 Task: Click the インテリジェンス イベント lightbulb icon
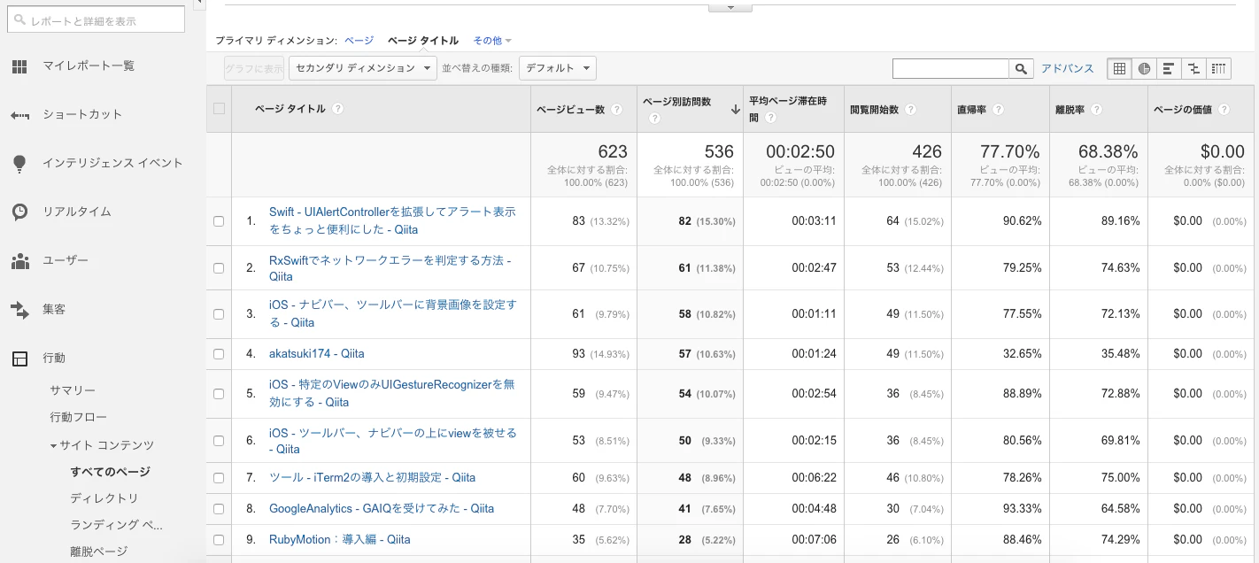[x=19, y=164]
